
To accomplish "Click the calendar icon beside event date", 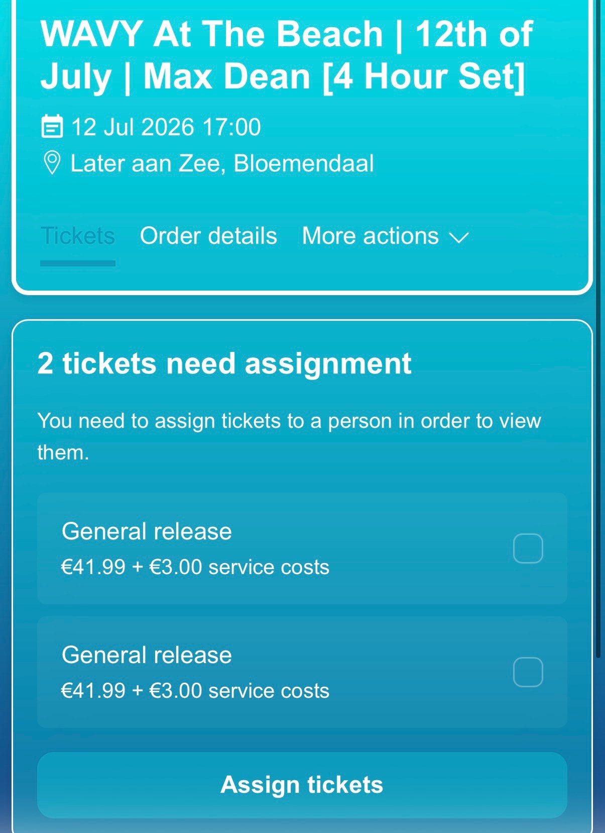I will [x=52, y=126].
